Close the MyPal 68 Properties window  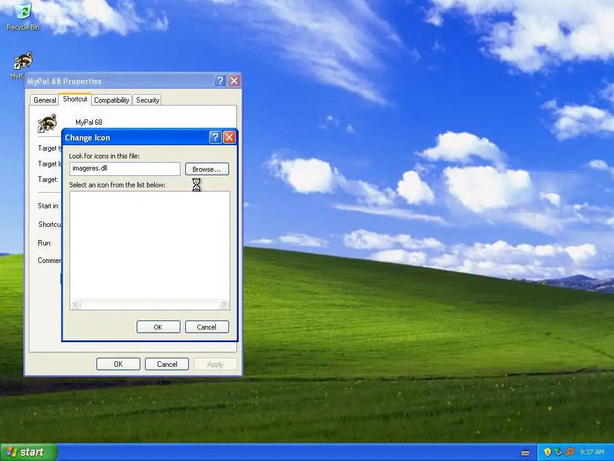coord(234,81)
